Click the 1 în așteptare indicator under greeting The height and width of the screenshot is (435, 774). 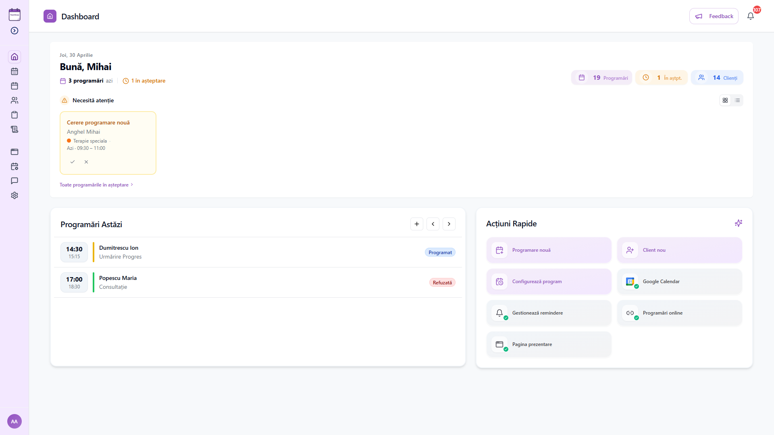pos(144,81)
